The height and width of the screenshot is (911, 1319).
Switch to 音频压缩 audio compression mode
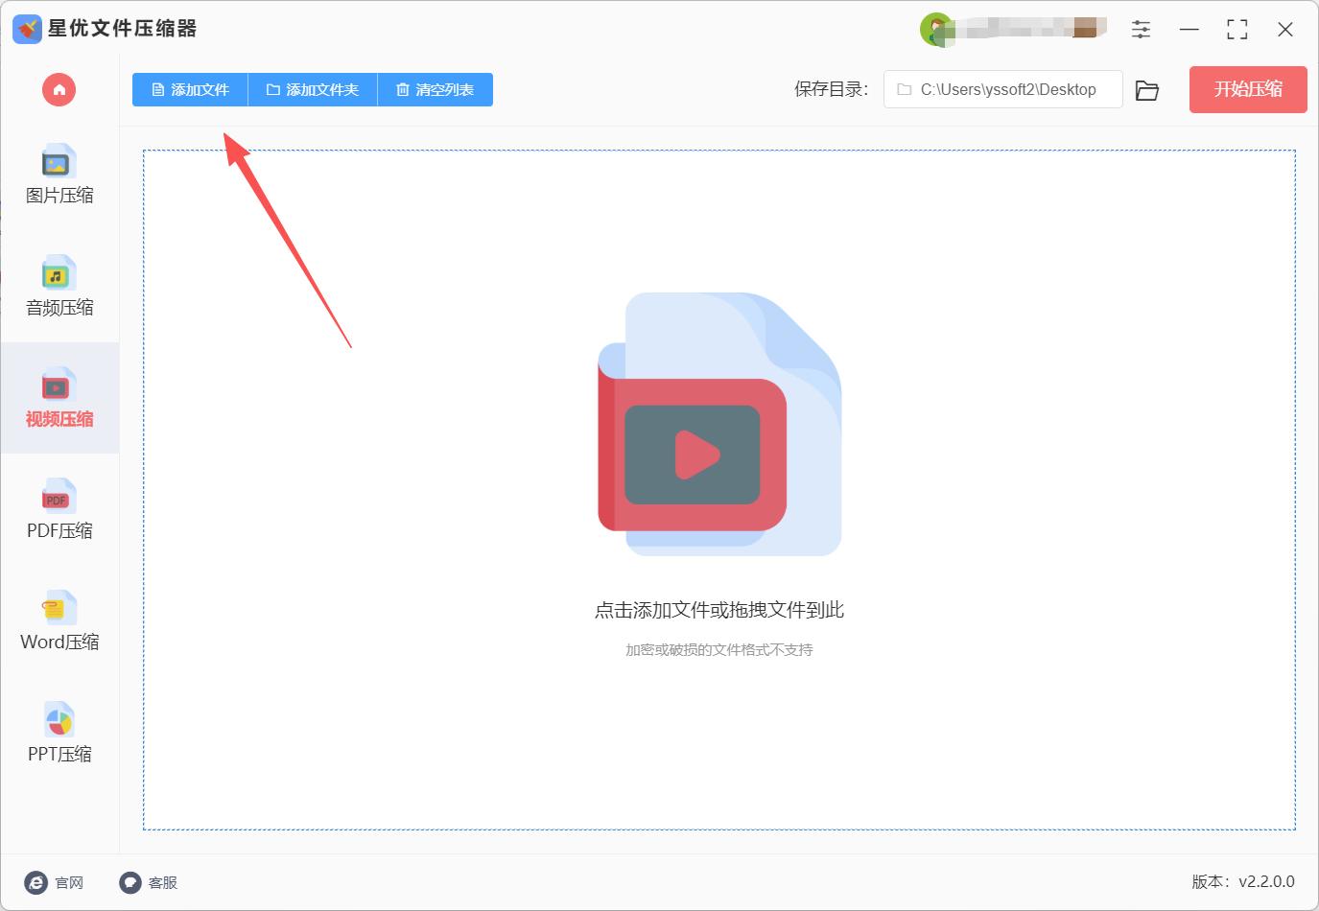point(59,288)
